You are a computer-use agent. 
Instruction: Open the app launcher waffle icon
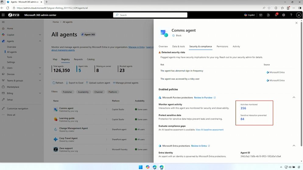click(x=3, y=15)
